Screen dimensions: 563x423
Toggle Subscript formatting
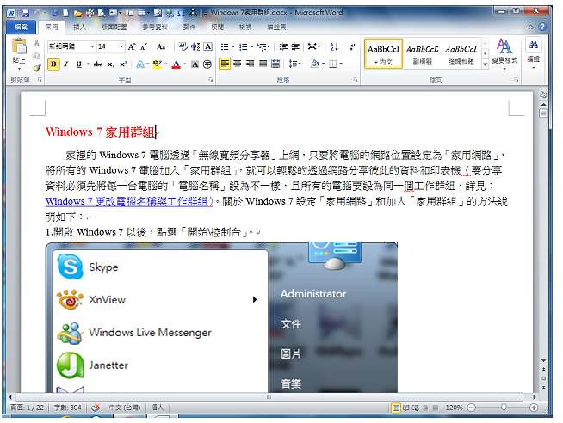coord(111,64)
